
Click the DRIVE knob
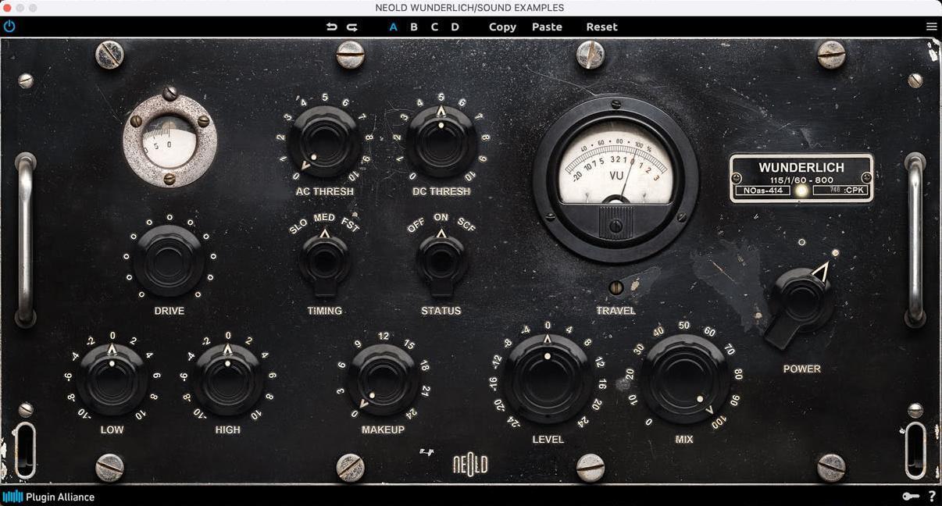(x=169, y=261)
